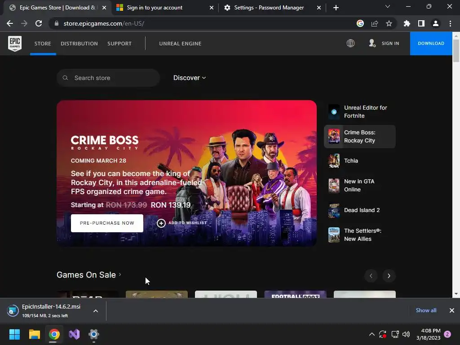Select The Settlers: New Allies in the carousel list
The height and width of the screenshot is (345, 460).
pyautogui.click(x=360, y=235)
